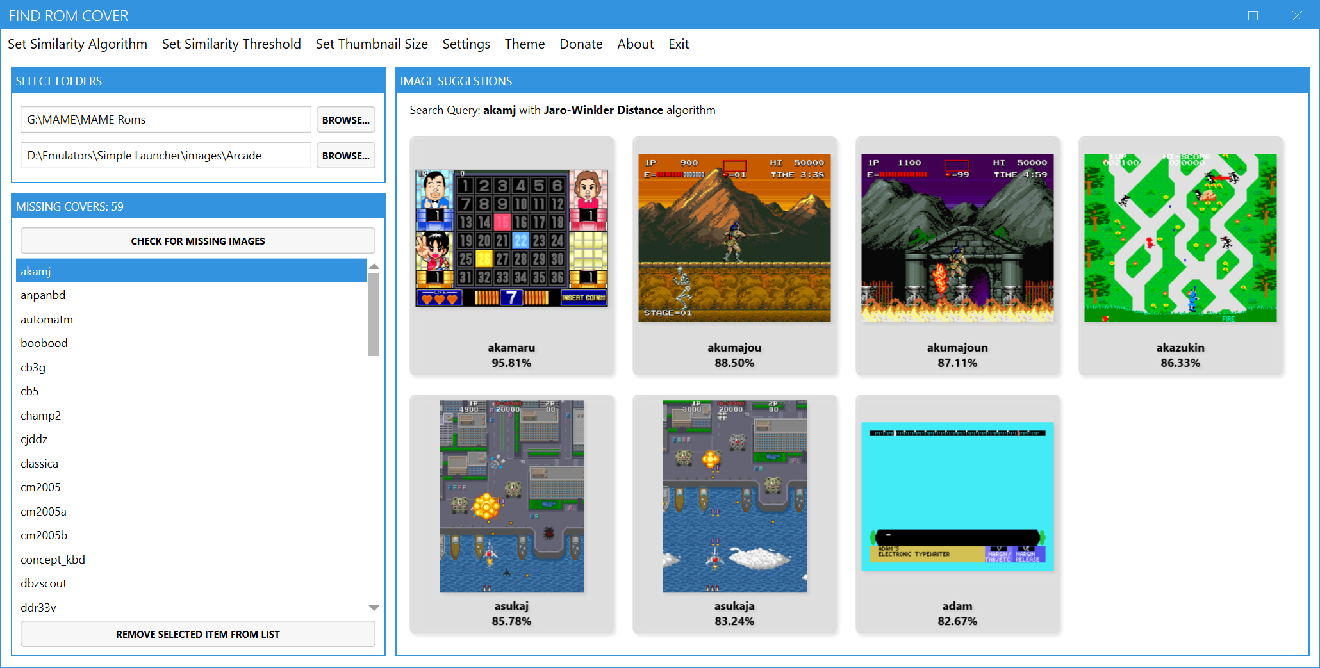Screen dimensions: 1320x668
Task: Close the Find Rom Cover window
Action: point(1297,15)
